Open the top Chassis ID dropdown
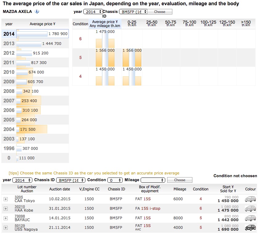 click(x=133, y=12)
